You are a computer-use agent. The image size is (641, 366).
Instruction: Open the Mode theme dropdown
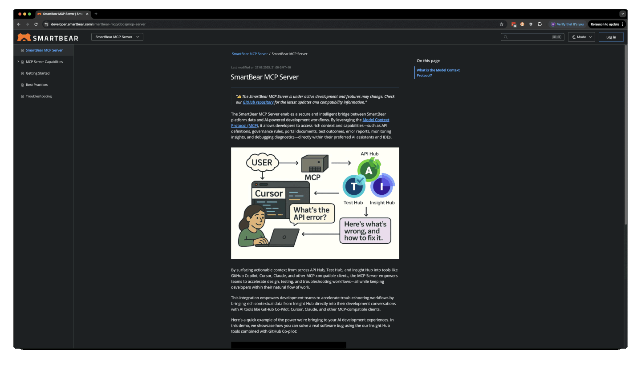click(x=581, y=37)
